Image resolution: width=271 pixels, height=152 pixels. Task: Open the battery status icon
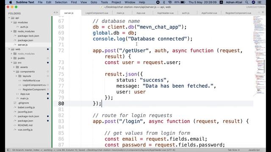click(x=183, y=2)
